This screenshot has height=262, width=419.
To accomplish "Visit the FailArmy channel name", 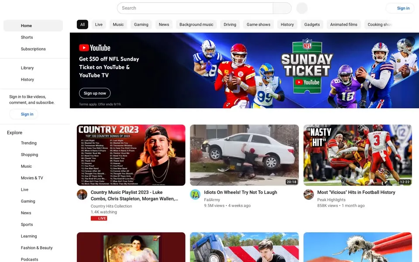I will click(212, 200).
